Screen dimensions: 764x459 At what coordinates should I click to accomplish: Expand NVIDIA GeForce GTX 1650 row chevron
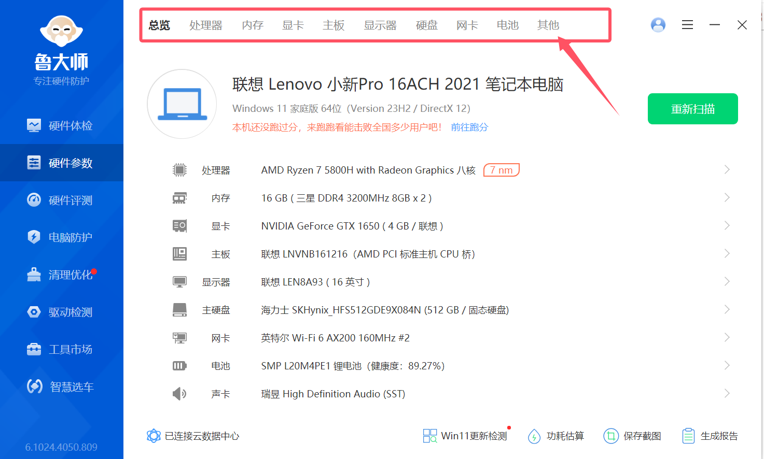point(727,225)
